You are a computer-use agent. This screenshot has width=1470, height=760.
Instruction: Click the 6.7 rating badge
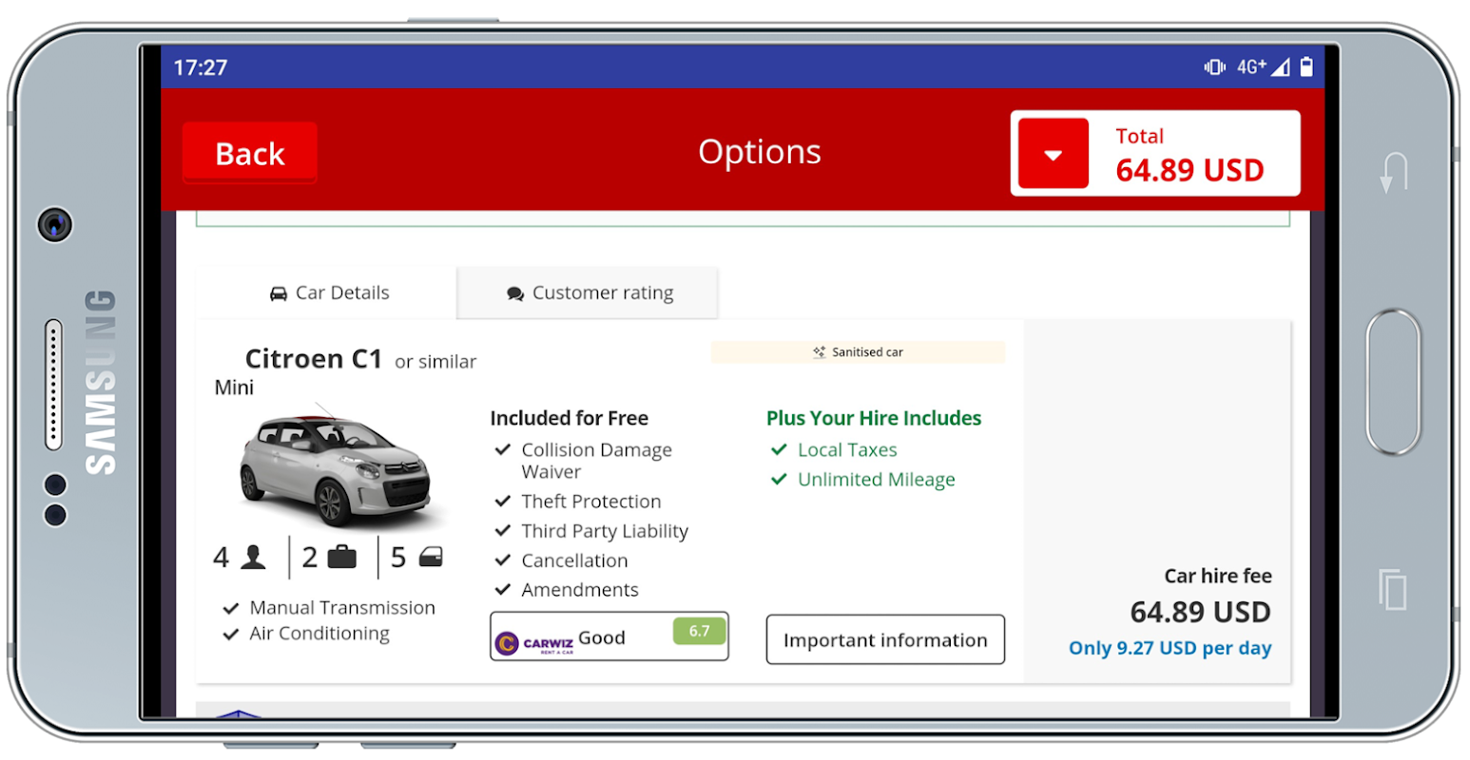pyautogui.click(x=700, y=631)
